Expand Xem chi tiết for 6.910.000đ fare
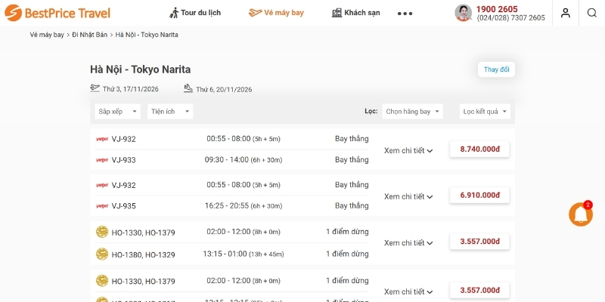605x302 pixels. click(x=408, y=196)
